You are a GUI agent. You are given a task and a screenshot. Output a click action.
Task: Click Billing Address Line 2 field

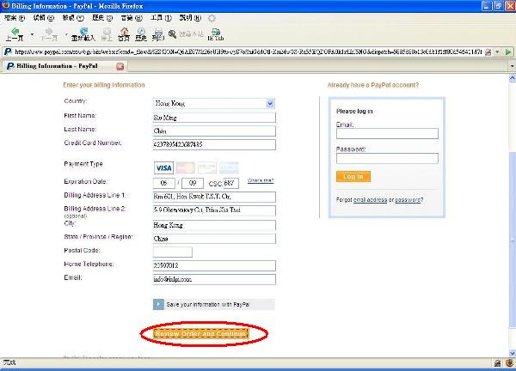click(214, 210)
